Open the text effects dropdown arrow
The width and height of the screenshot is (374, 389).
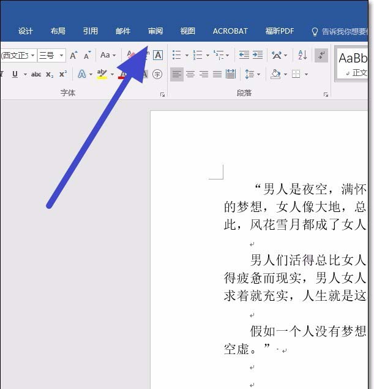click(91, 74)
